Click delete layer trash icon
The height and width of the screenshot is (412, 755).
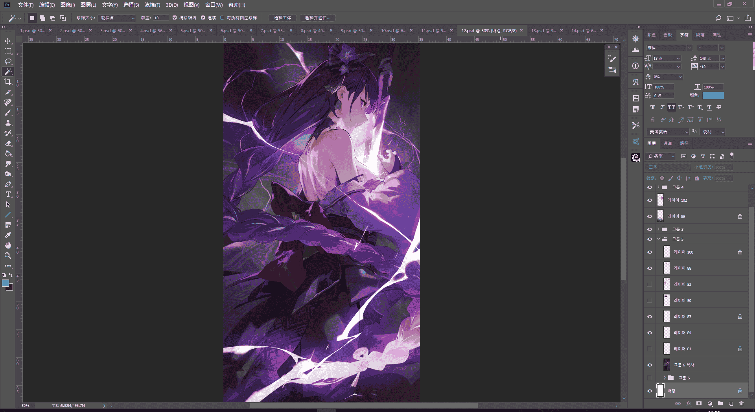(741, 404)
